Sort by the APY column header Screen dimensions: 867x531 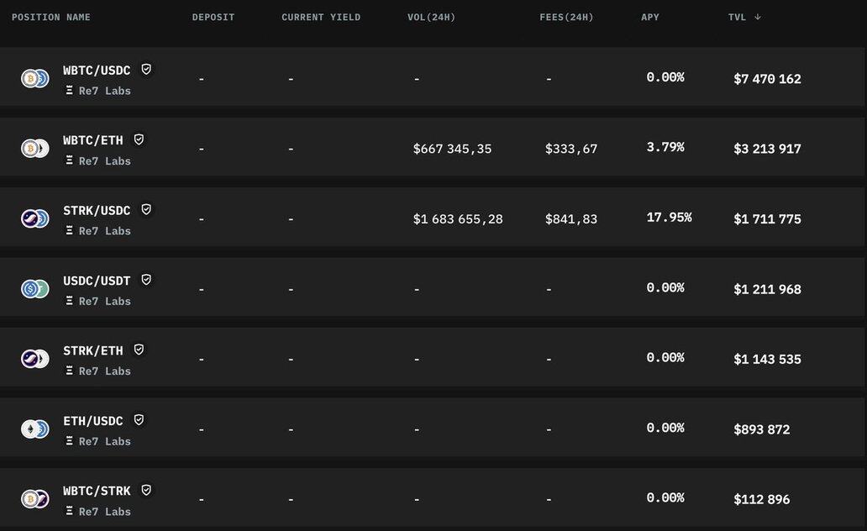pyautogui.click(x=649, y=17)
